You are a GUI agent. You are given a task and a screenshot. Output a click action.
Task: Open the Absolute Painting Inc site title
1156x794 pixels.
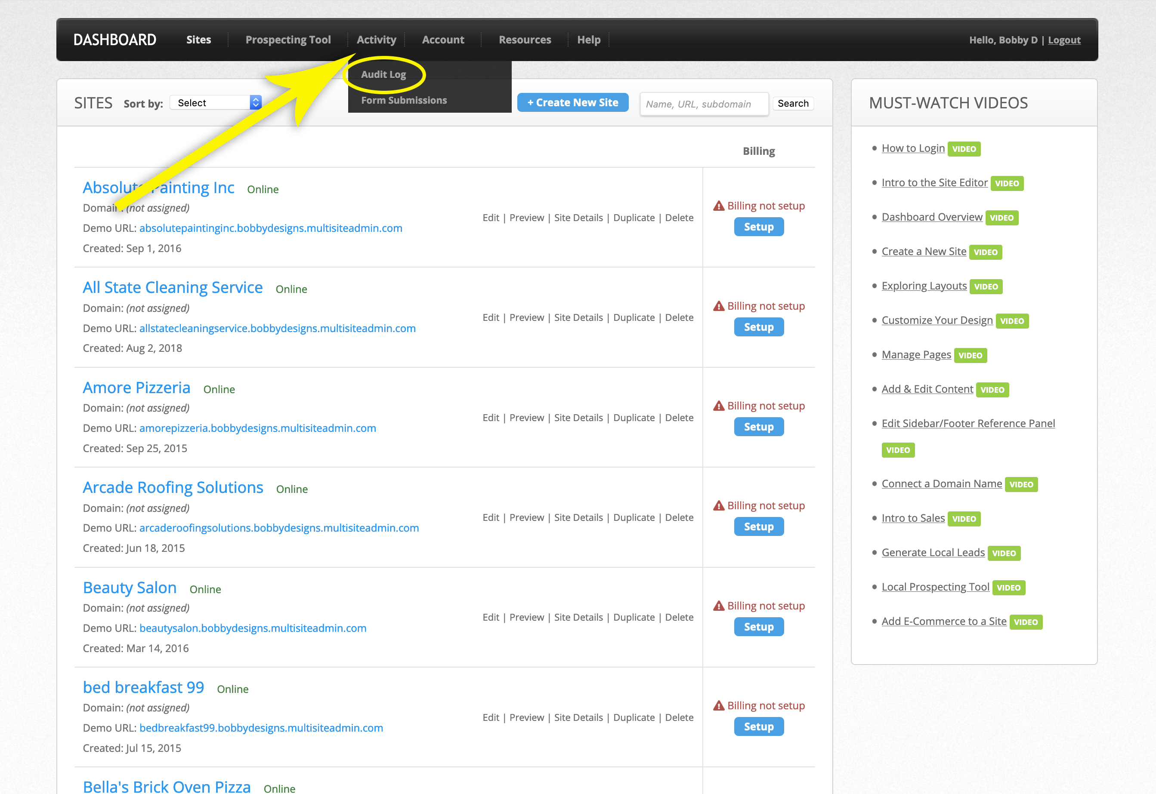pos(158,188)
